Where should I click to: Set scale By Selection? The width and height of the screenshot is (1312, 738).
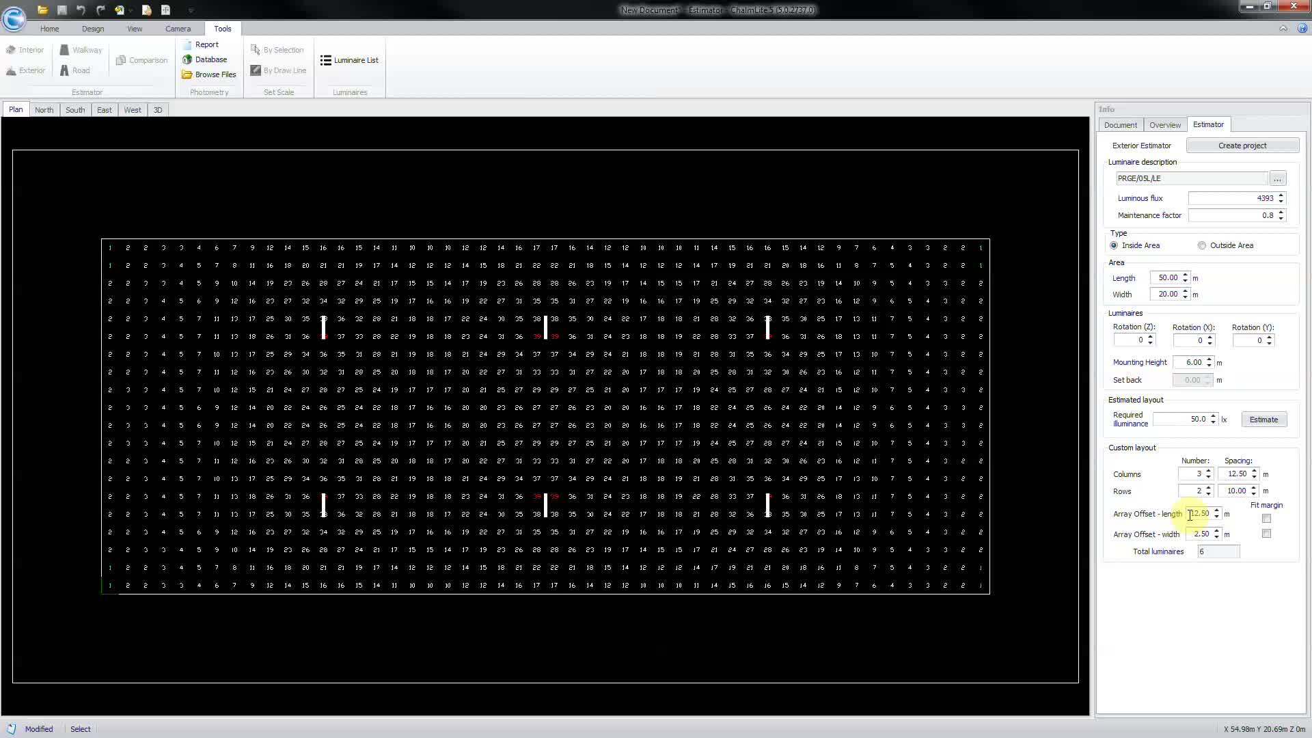277,50
